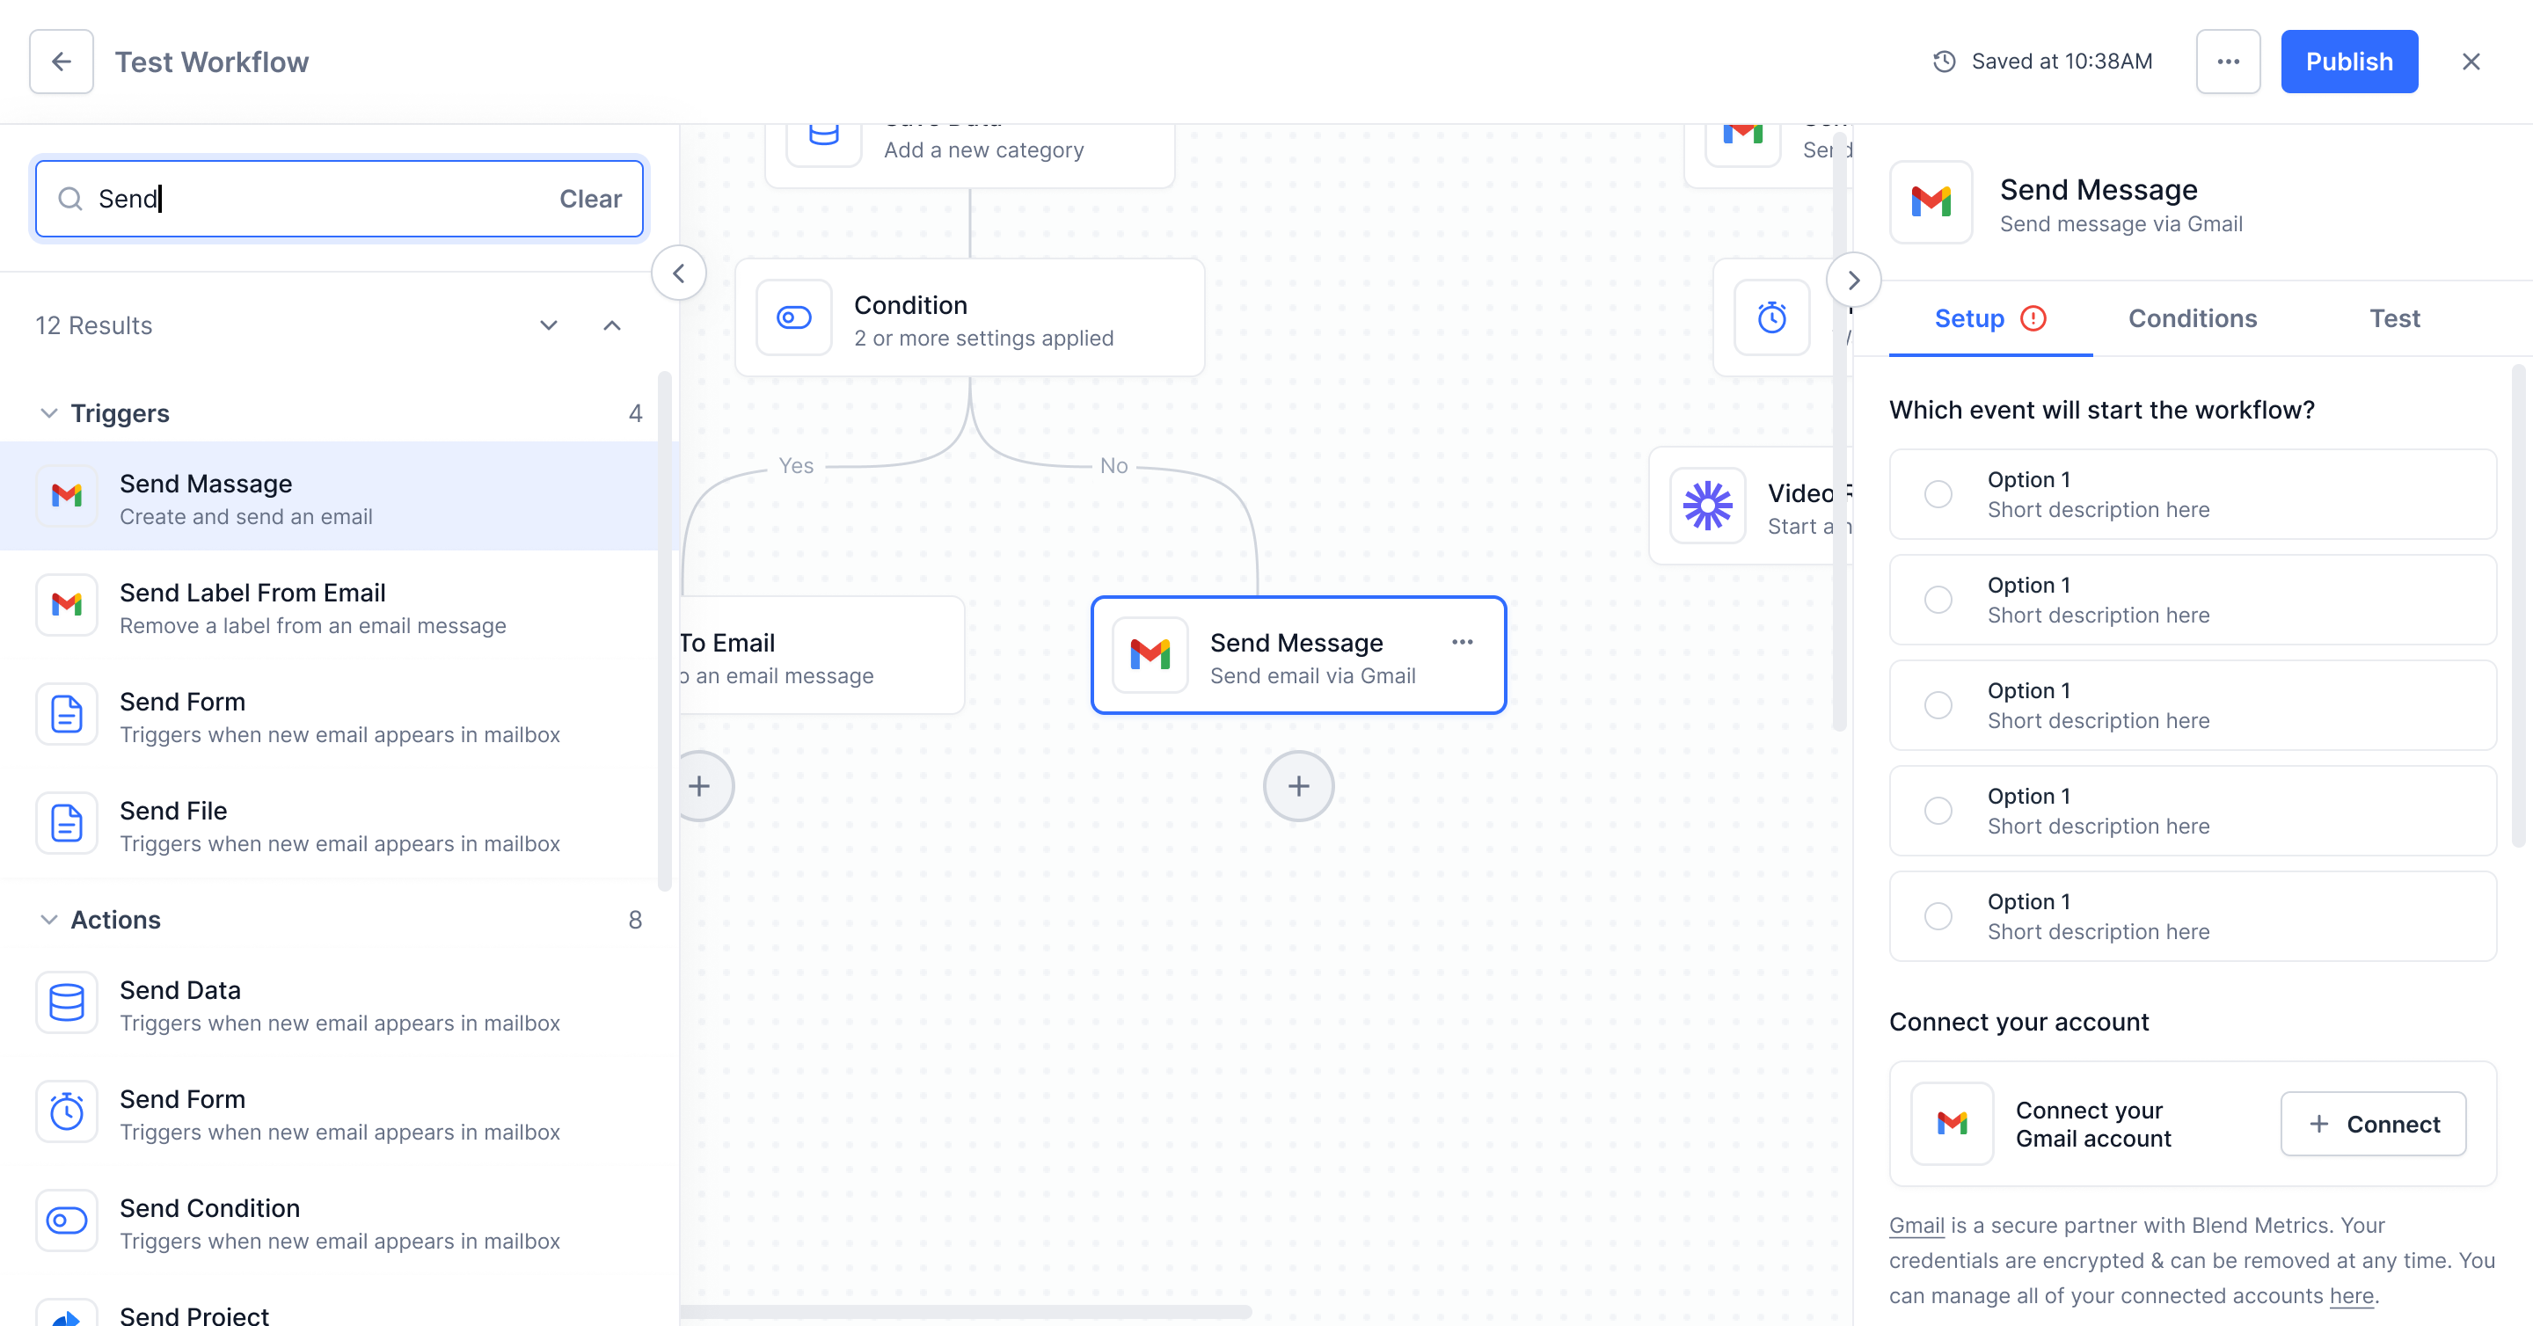Open the more options ellipsis menu in header
The height and width of the screenshot is (1326, 2533).
pyautogui.click(x=2227, y=61)
